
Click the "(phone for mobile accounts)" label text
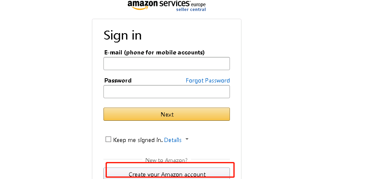click(x=165, y=52)
